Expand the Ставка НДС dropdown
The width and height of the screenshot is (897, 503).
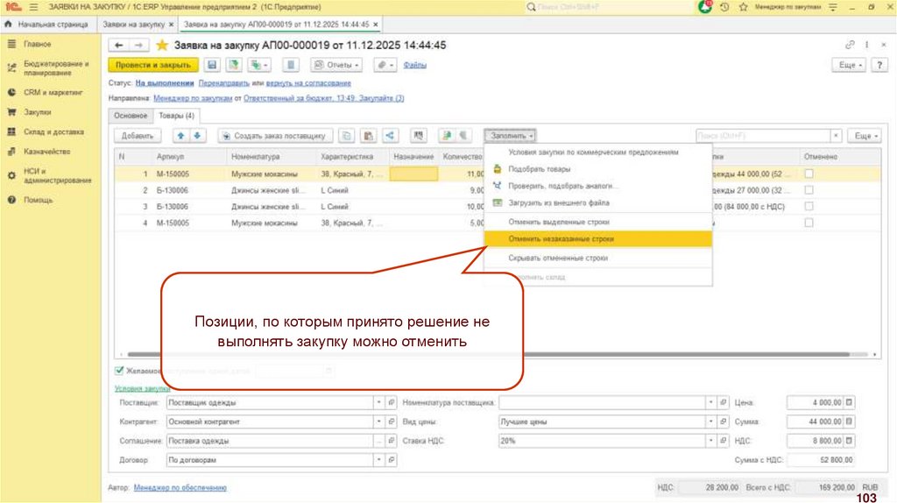710,441
